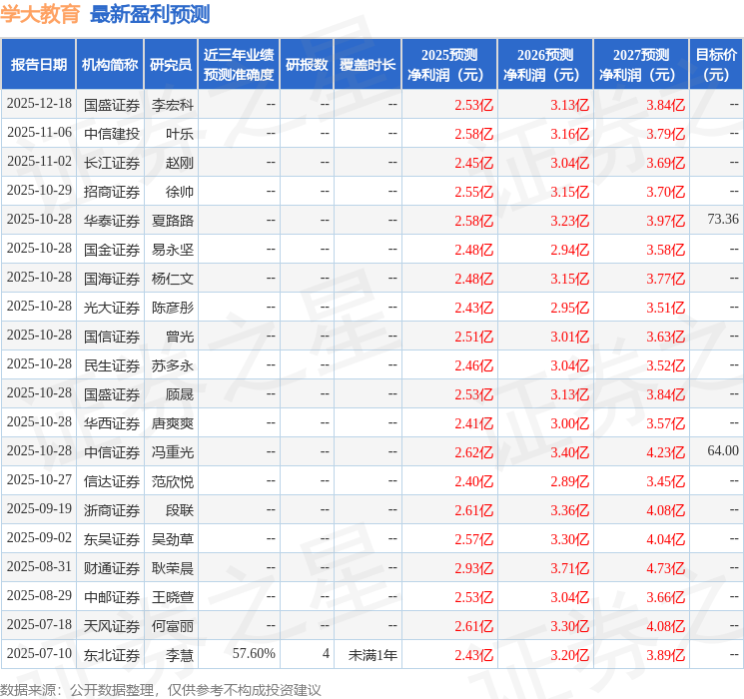Viewport: 744px width, 699px height.
Task: Click the 学大教育 title text
Action: coord(40,14)
